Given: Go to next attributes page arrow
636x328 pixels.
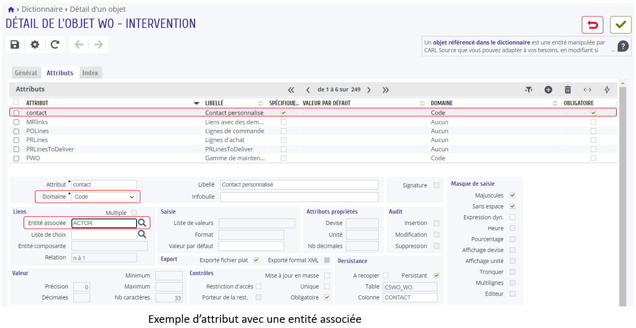Looking at the screenshot, I should (369, 90).
